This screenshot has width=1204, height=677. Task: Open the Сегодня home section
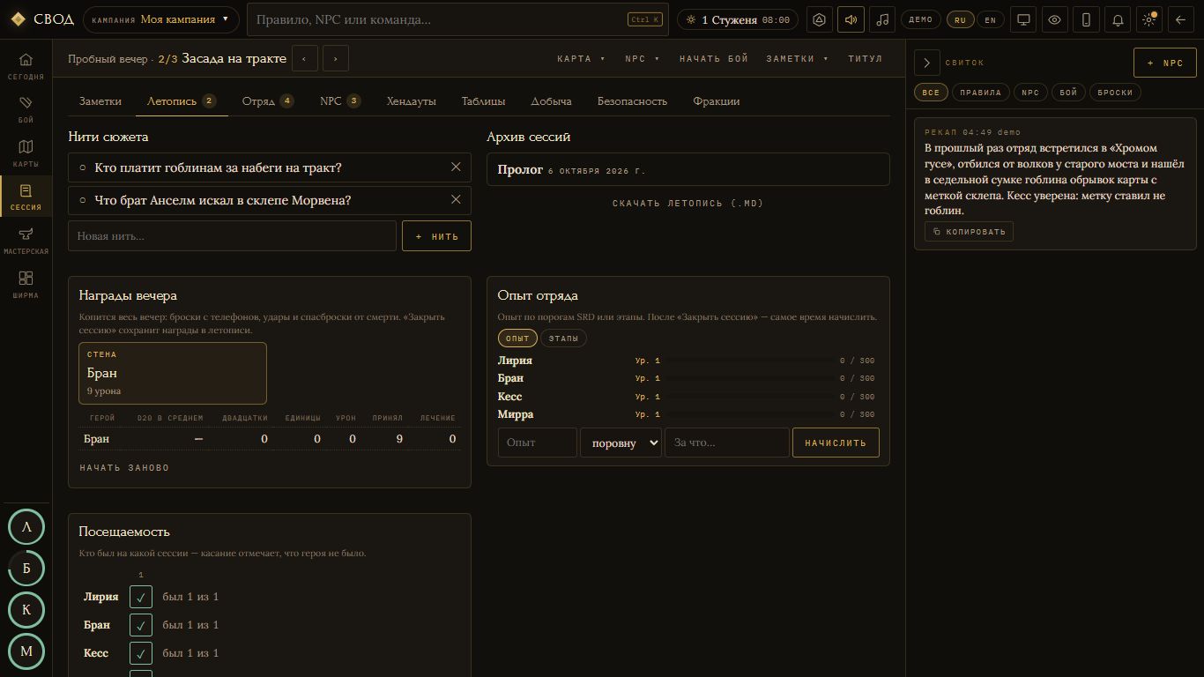(x=26, y=66)
